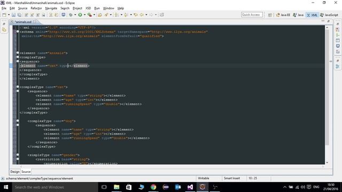Click the left sidebar restore icon

[x=4, y=23]
